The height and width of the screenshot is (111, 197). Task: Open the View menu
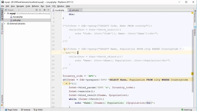point(13,6)
